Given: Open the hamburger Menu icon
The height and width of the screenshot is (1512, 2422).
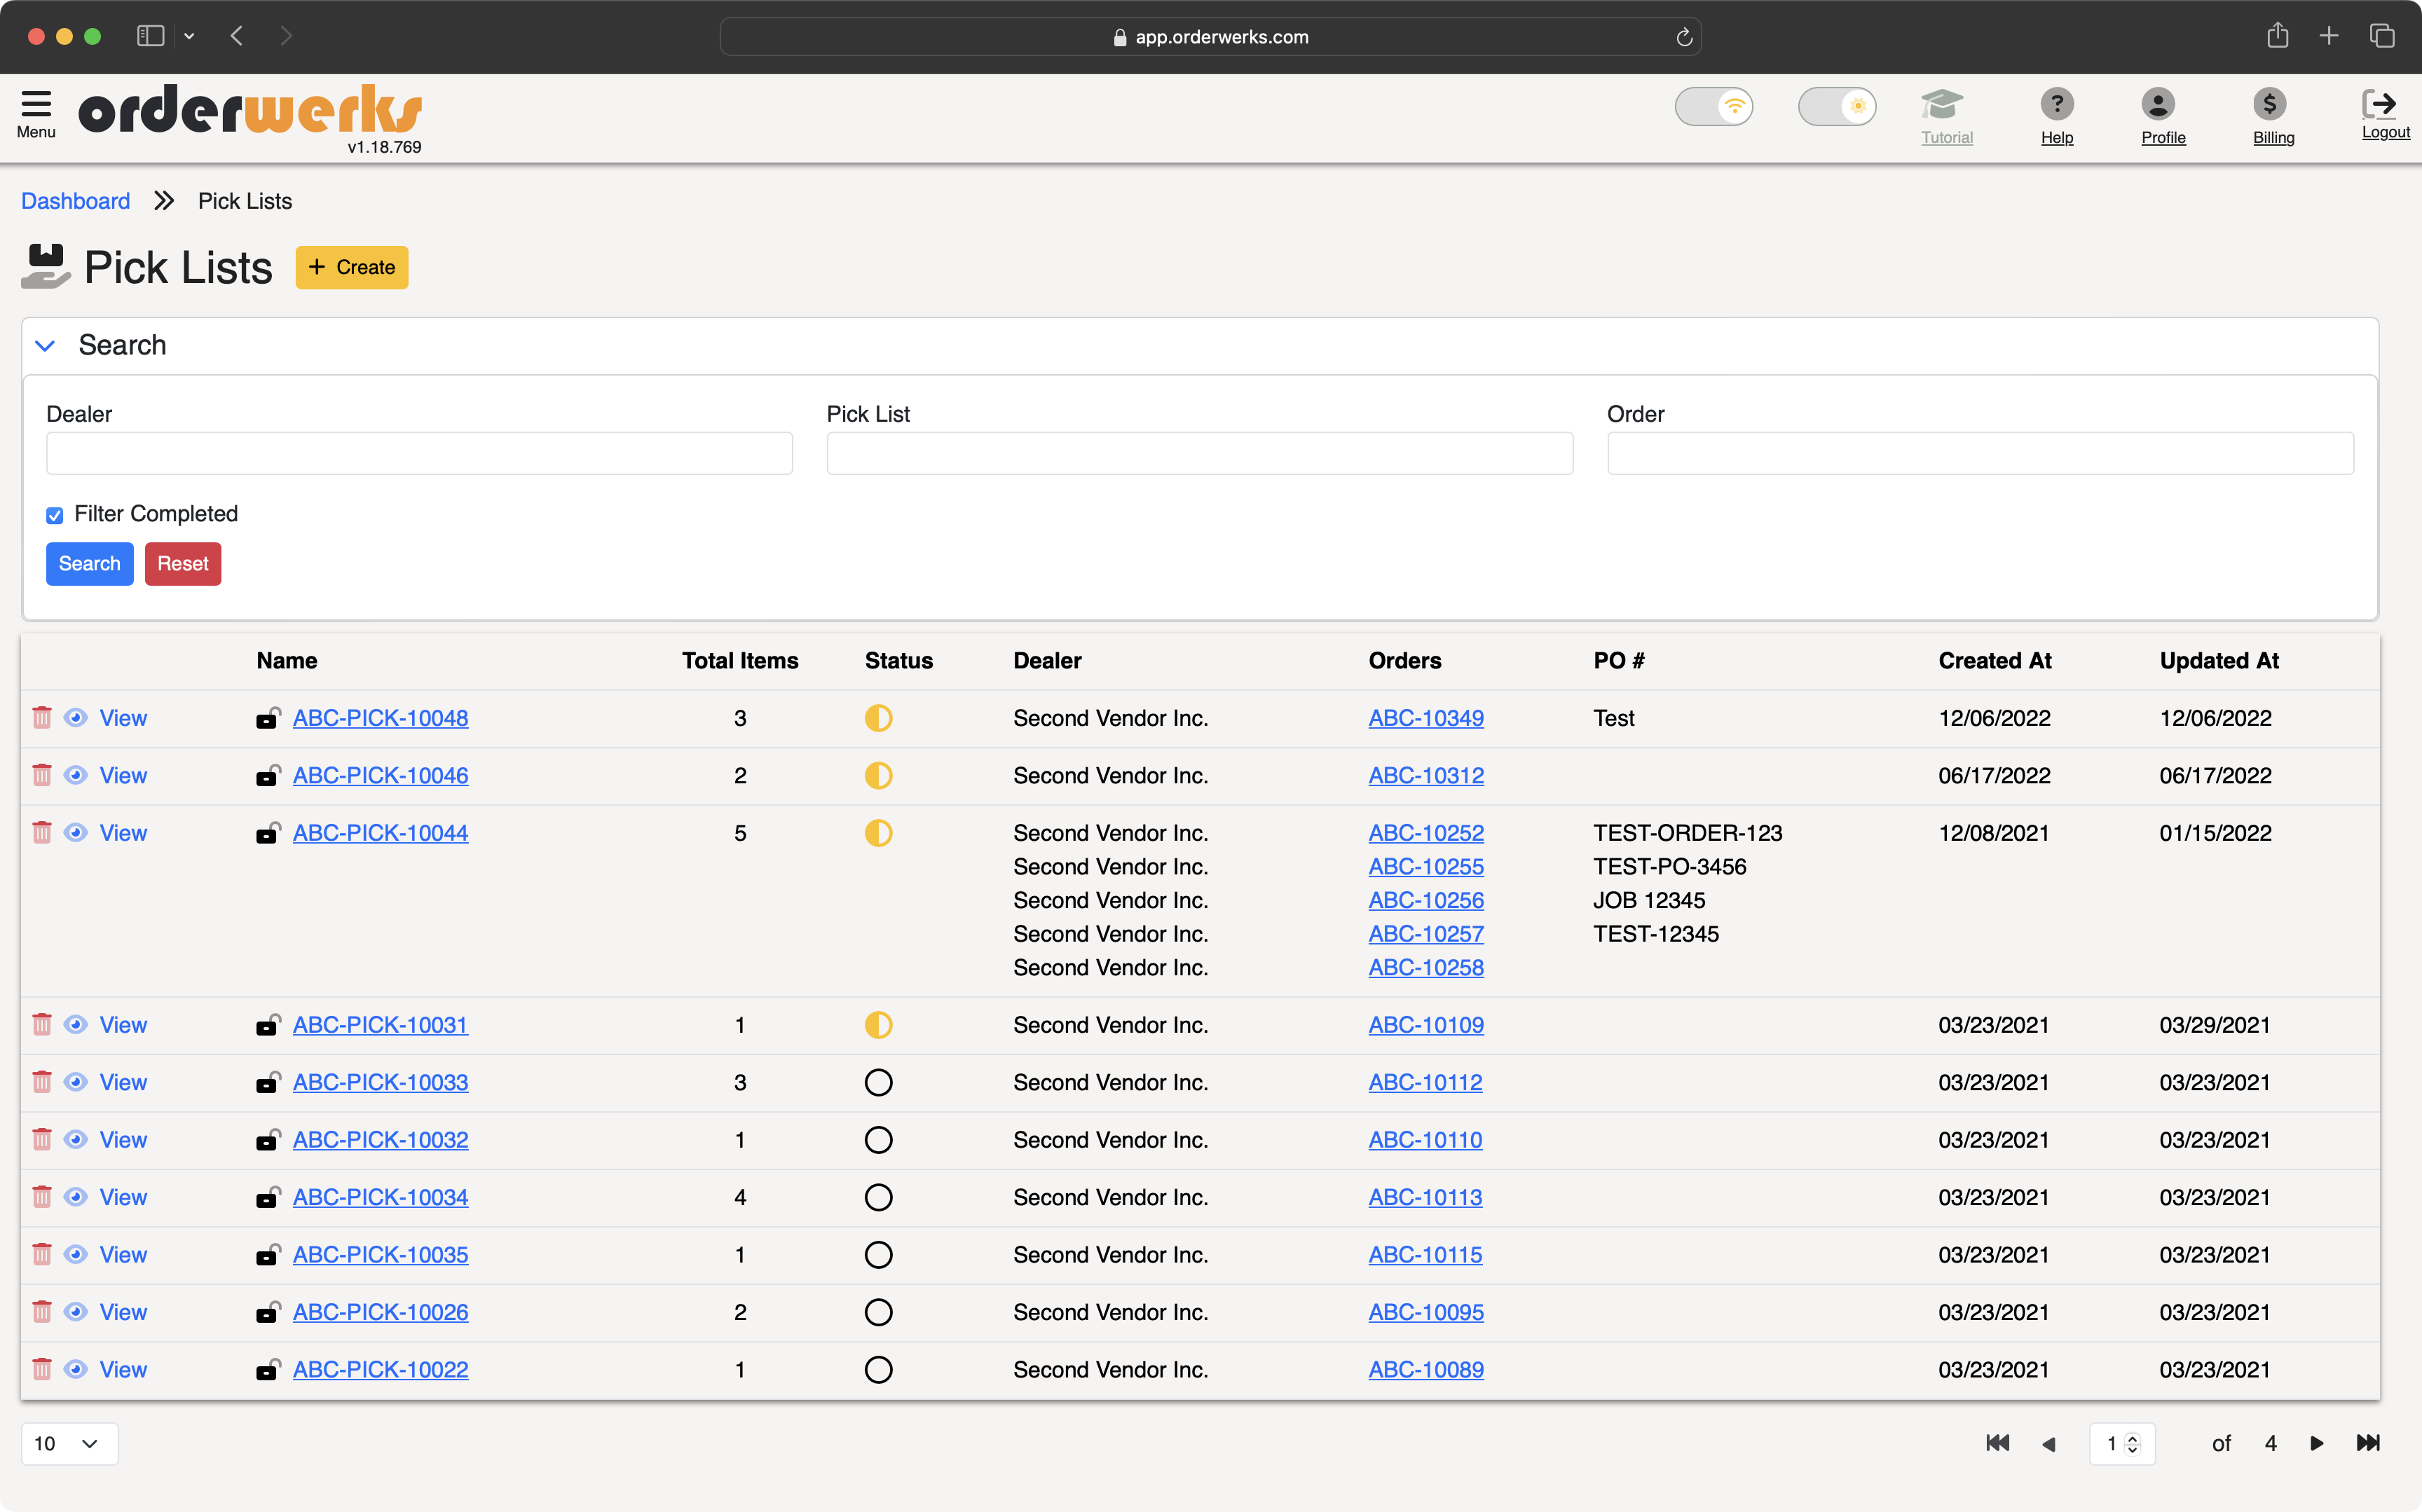Looking at the screenshot, I should point(36,104).
